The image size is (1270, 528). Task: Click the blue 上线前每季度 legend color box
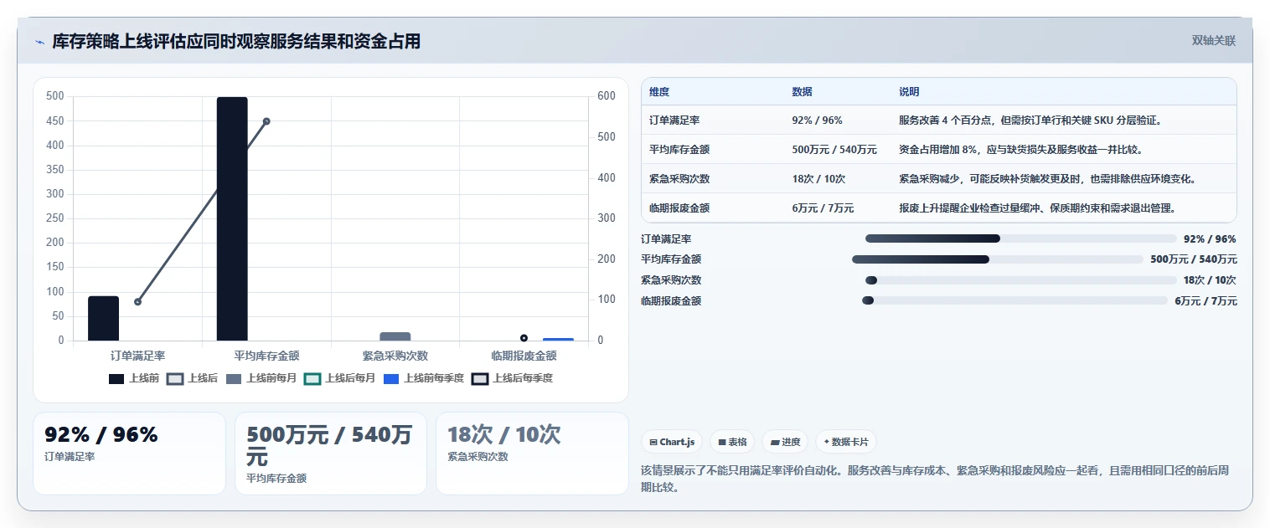[x=391, y=378]
